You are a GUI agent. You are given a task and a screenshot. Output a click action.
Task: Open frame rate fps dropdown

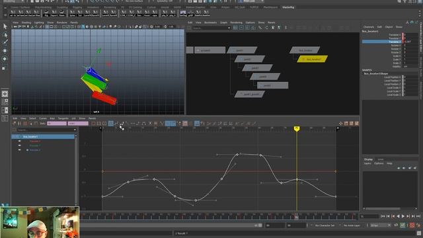tap(381, 225)
